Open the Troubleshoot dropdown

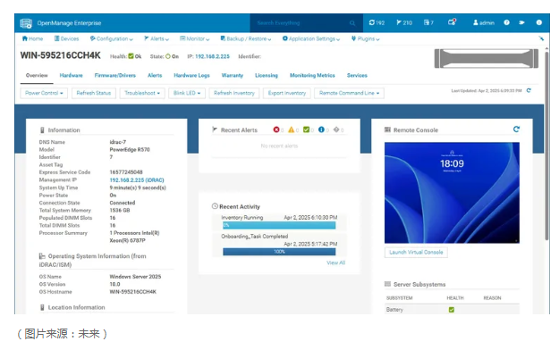pyautogui.click(x=142, y=93)
